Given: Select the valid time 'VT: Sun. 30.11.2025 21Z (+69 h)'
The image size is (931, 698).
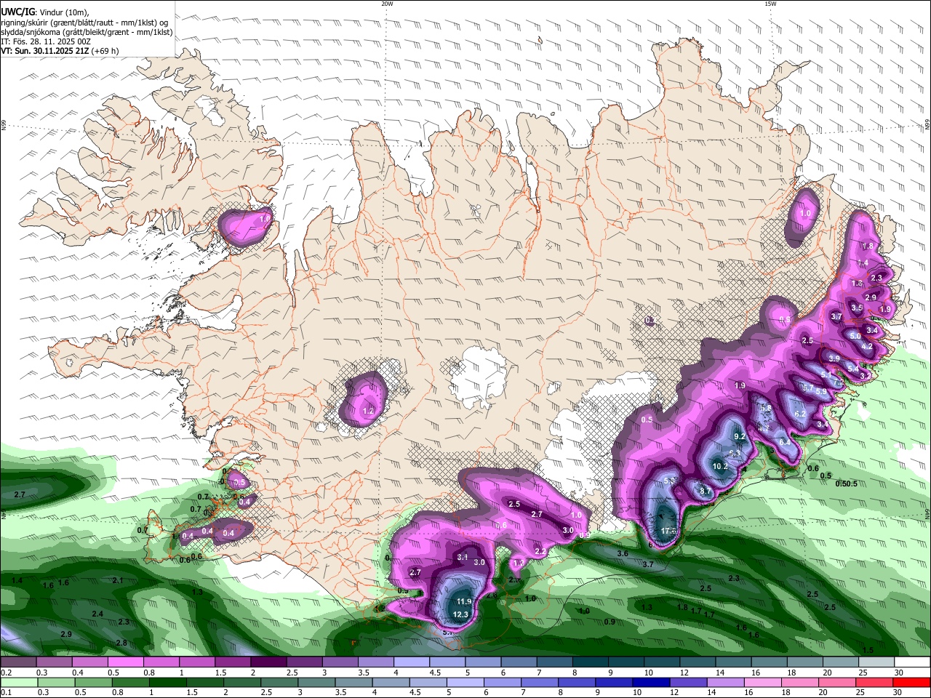Looking at the screenshot, I should pos(60,51).
